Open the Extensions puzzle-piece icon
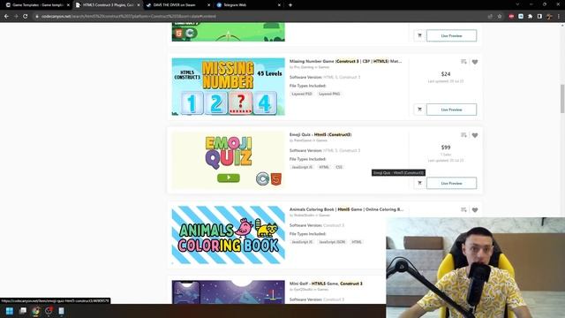 coord(530,16)
